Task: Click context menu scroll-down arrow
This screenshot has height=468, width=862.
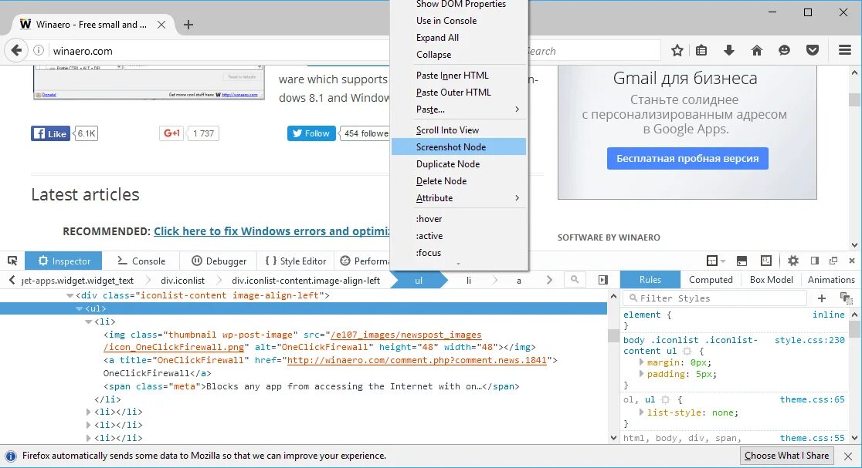Action: [x=459, y=264]
